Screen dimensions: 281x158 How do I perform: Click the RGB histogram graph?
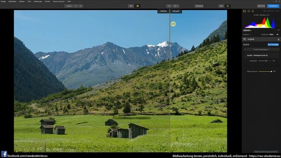tap(260, 23)
